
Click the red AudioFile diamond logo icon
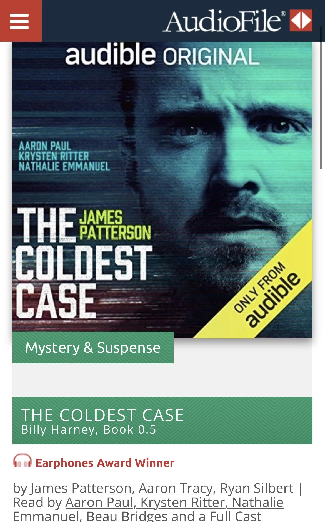pyautogui.click(x=301, y=20)
